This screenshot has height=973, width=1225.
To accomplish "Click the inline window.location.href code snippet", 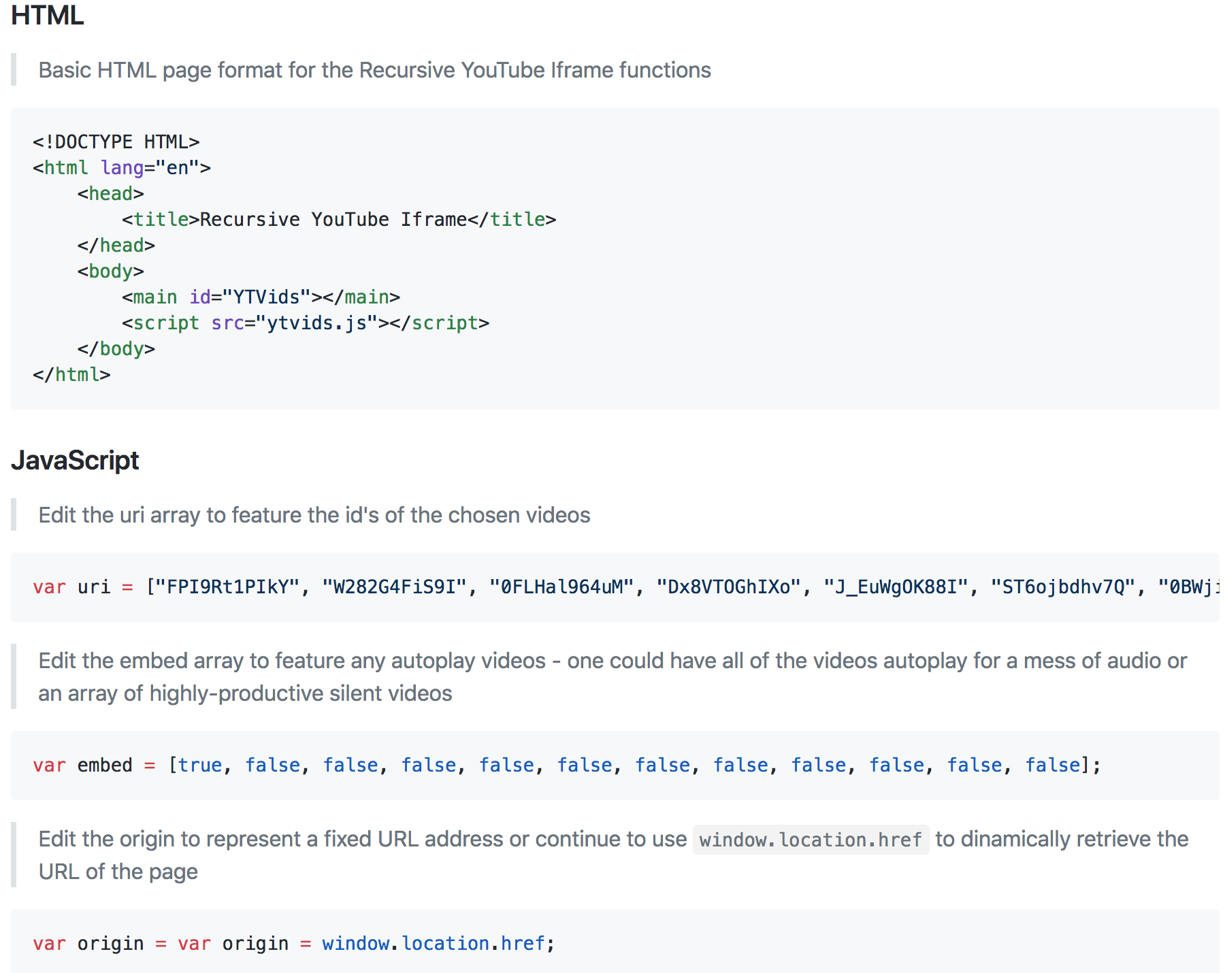I will click(810, 839).
